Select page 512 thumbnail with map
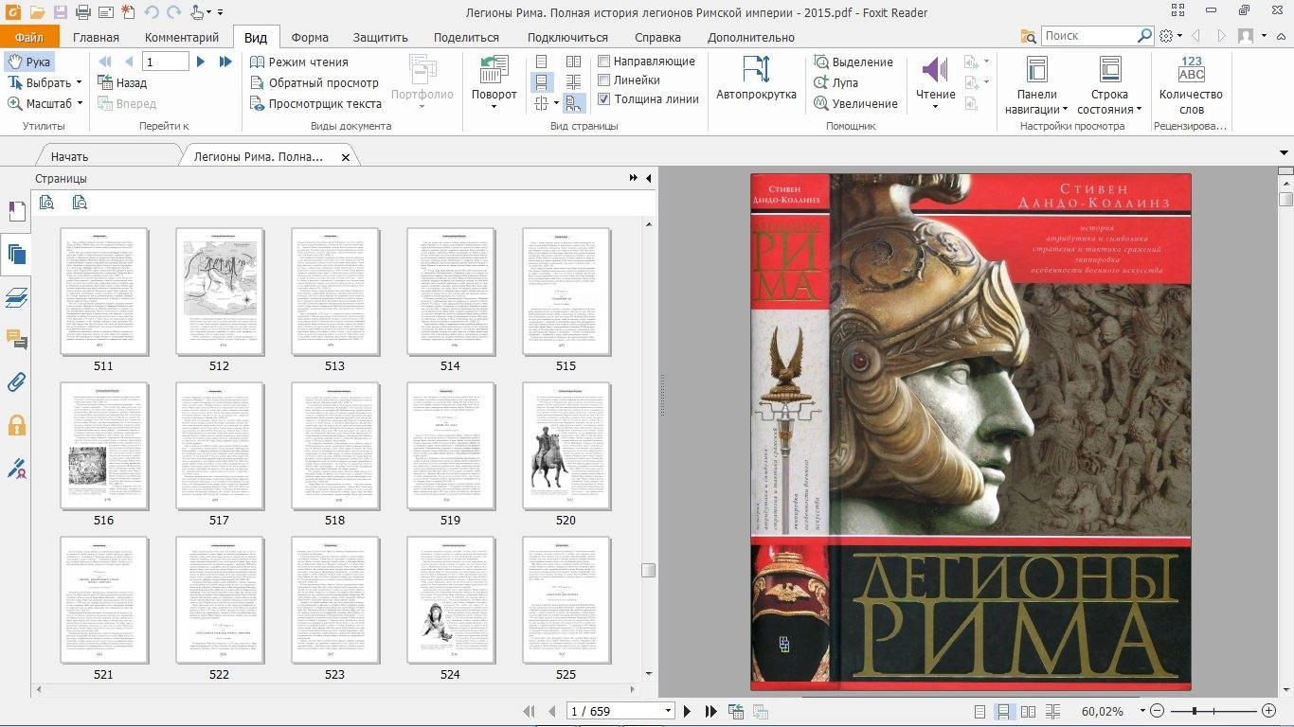The height and width of the screenshot is (727, 1294). click(x=219, y=291)
